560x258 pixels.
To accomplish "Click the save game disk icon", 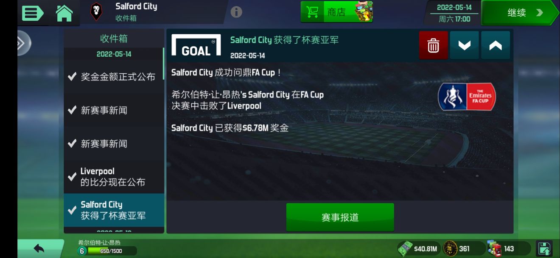I will (544, 248).
